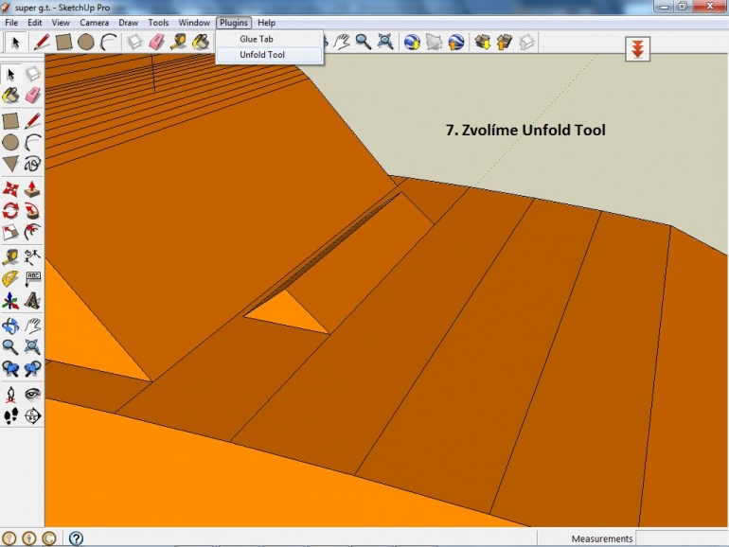Image resolution: width=729 pixels, height=547 pixels.
Task: Click Make Component in top toolbar
Action: [x=134, y=43]
